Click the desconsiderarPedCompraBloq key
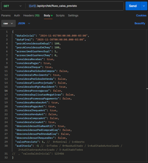This screenshot has height=163, width=148. pyautogui.click(x=37, y=130)
